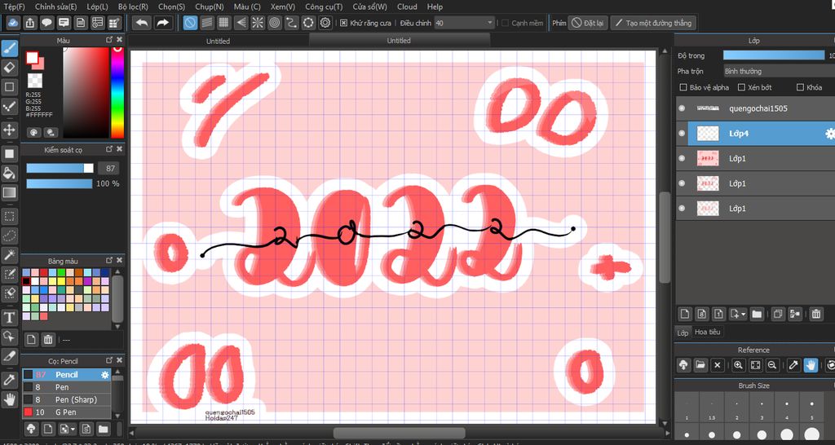Enable Bảo vệ alpha checkbox
This screenshot has height=445, width=835.
[683, 87]
